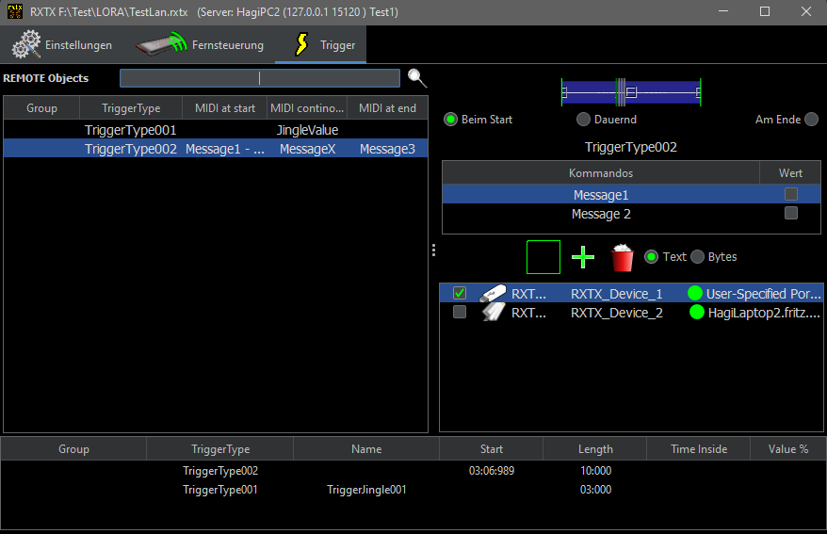Choose the Am Ende radio option
827x534 pixels.
click(811, 120)
